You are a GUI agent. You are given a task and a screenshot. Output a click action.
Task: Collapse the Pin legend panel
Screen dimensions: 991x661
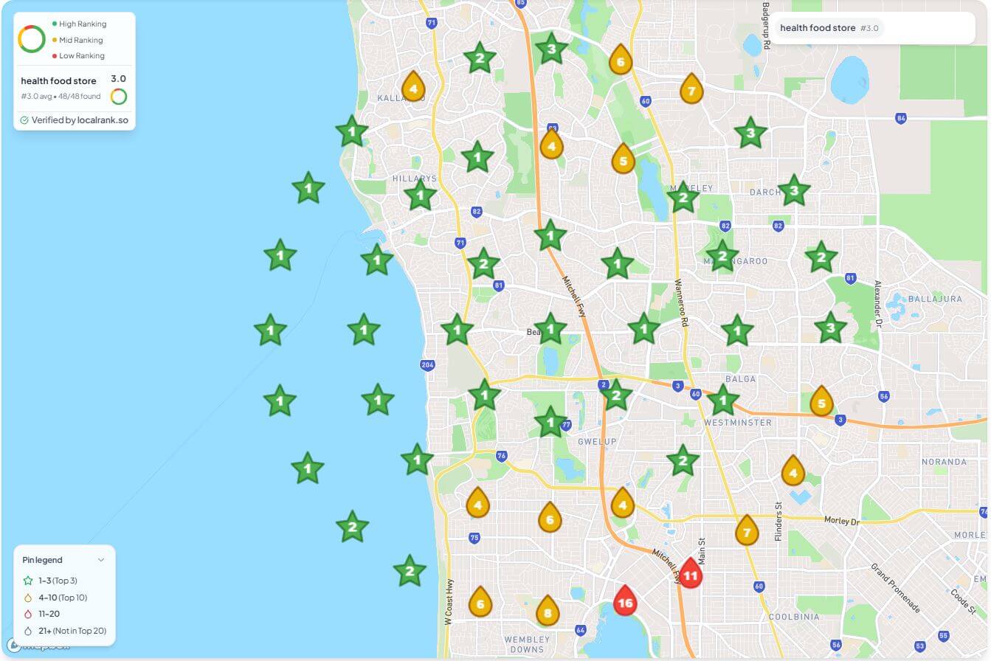tap(101, 560)
